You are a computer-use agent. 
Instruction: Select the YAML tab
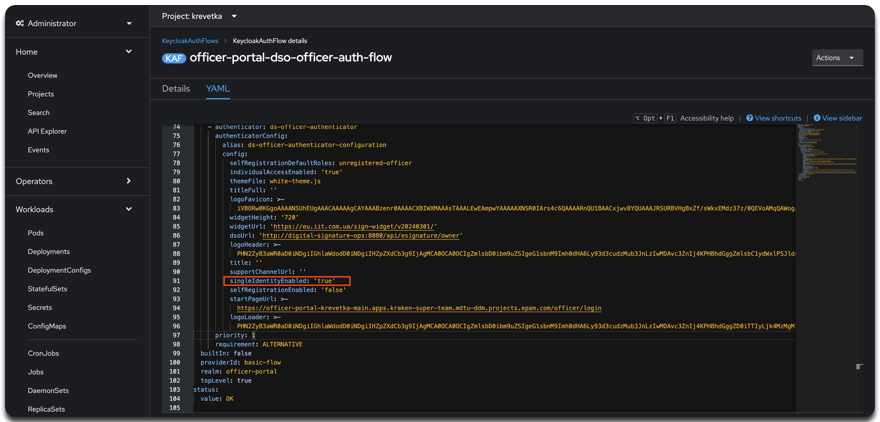[218, 89]
